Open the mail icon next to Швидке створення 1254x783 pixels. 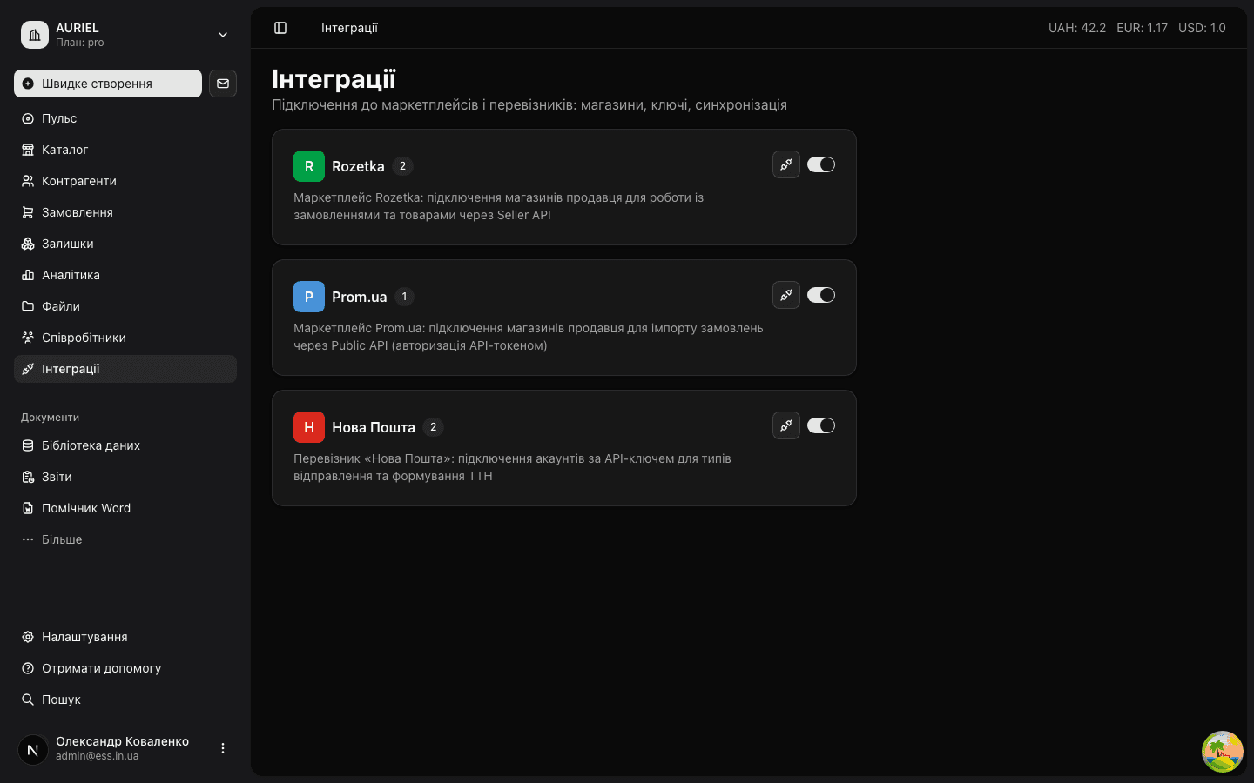pos(223,84)
